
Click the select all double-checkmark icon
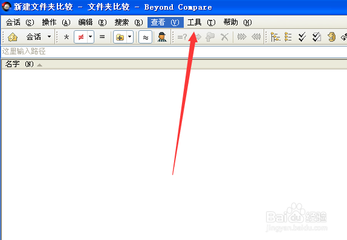point(302,37)
